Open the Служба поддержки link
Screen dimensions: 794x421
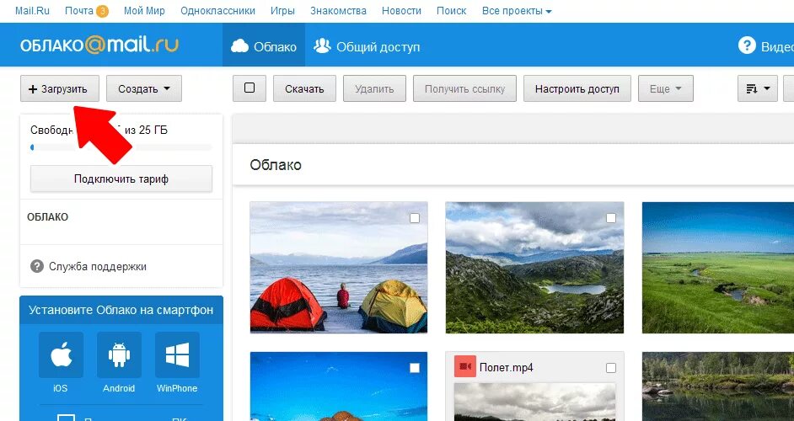point(98,266)
